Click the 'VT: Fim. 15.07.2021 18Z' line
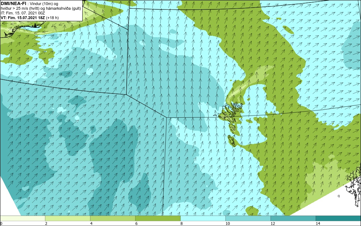Image resolution: width=361 pixels, height=226 pixels. click(23, 18)
